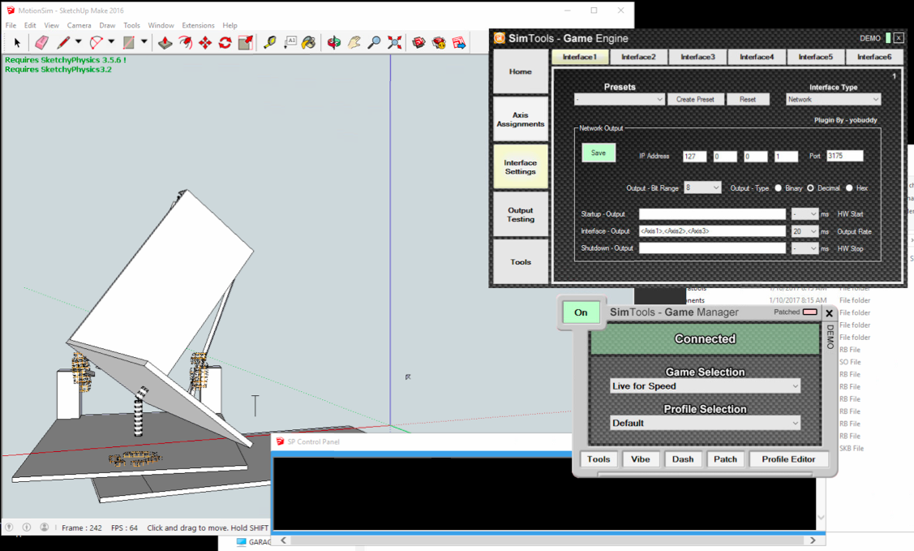Open the Line tool options arrow
The width and height of the screenshot is (914, 551).
click(78, 42)
